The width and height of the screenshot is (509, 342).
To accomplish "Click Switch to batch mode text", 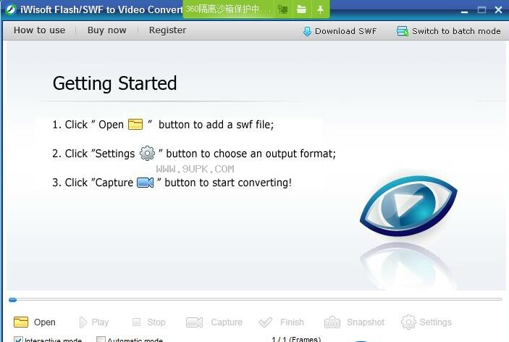I will pos(456,31).
